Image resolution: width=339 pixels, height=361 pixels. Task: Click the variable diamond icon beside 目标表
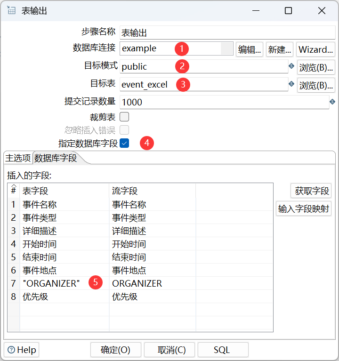(x=291, y=84)
